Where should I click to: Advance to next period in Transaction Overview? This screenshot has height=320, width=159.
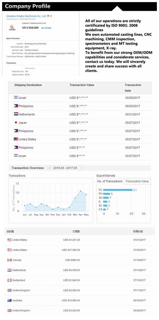tap(81, 168)
